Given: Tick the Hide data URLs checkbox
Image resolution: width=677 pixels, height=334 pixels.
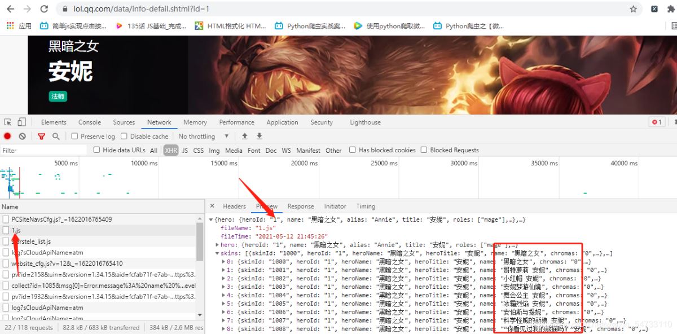Looking at the screenshot, I should click(96, 150).
